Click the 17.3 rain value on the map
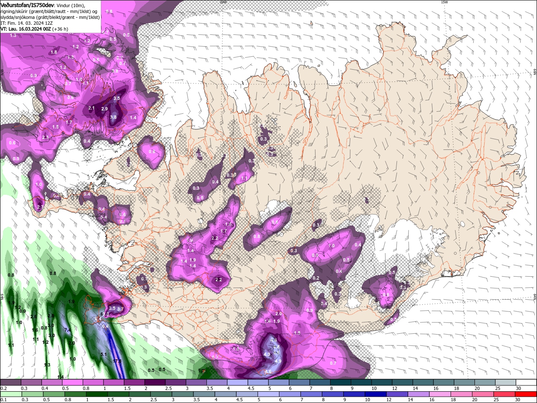 click(x=117, y=361)
